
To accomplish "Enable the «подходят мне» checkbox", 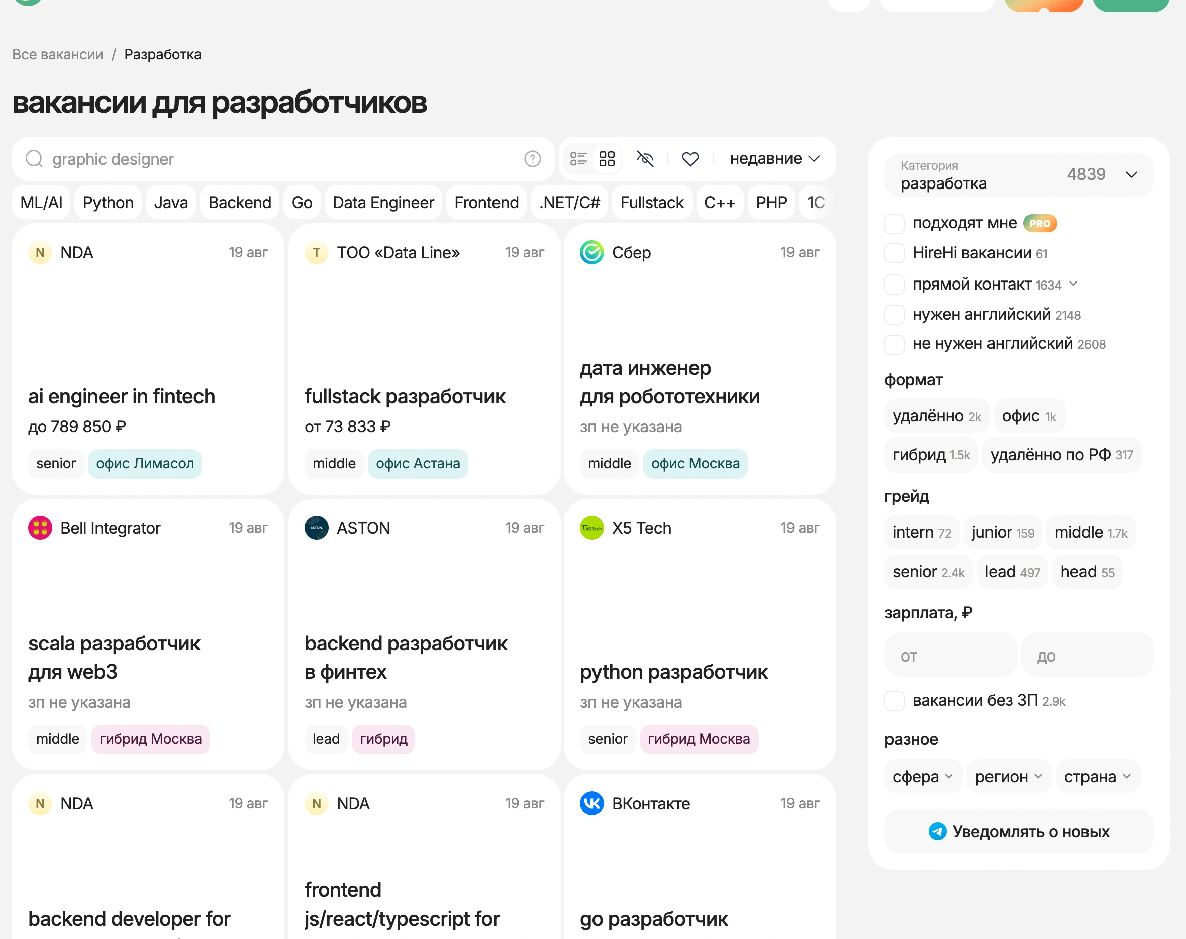I will click(894, 224).
